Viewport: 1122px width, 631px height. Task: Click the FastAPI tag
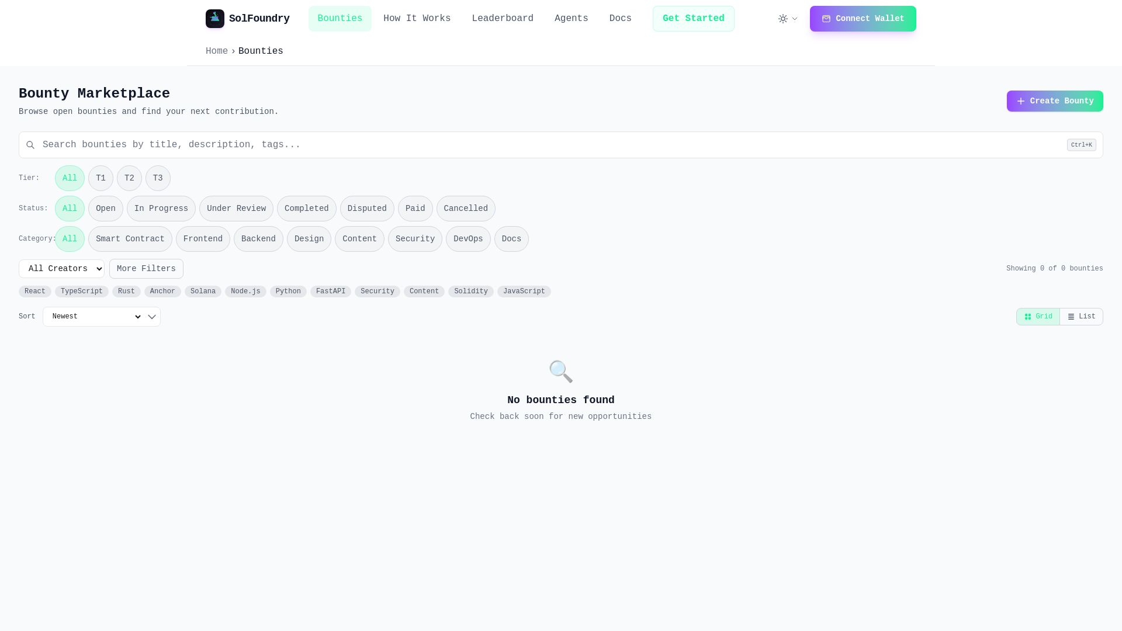(x=331, y=292)
